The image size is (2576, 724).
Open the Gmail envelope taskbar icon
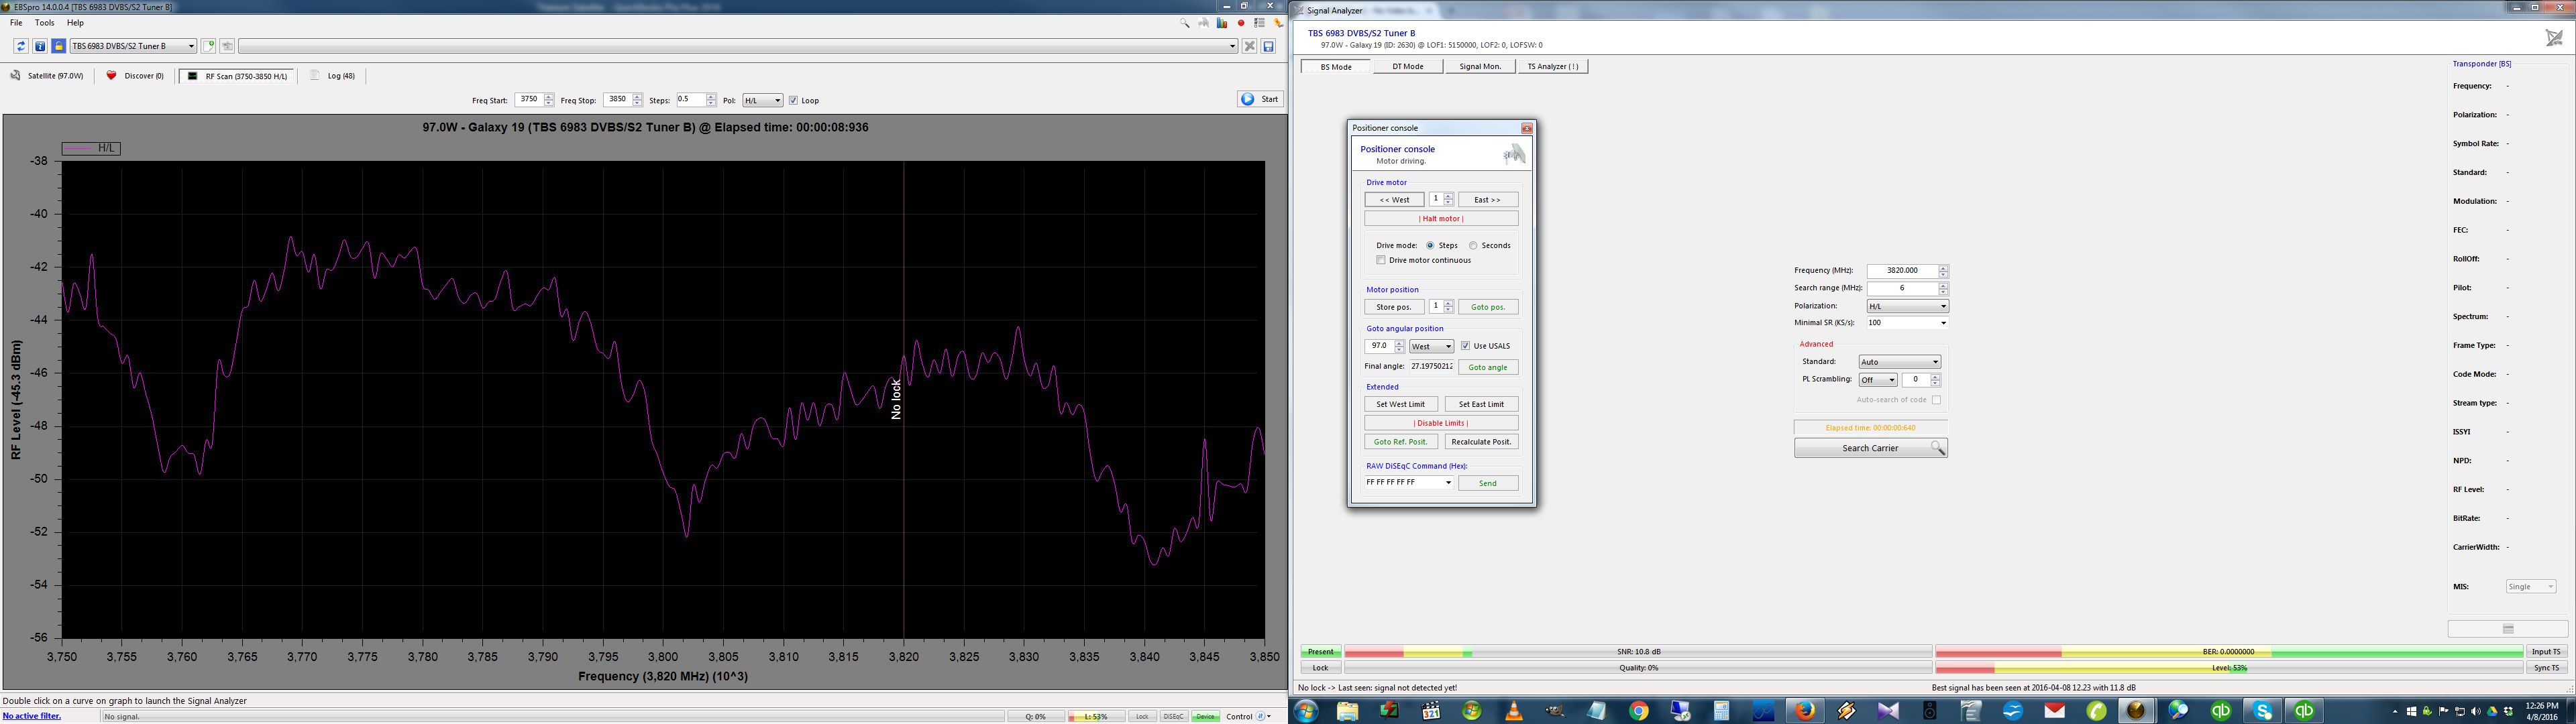click(x=2054, y=711)
